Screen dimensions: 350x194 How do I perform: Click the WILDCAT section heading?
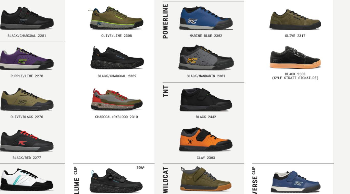[x=166, y=180]
